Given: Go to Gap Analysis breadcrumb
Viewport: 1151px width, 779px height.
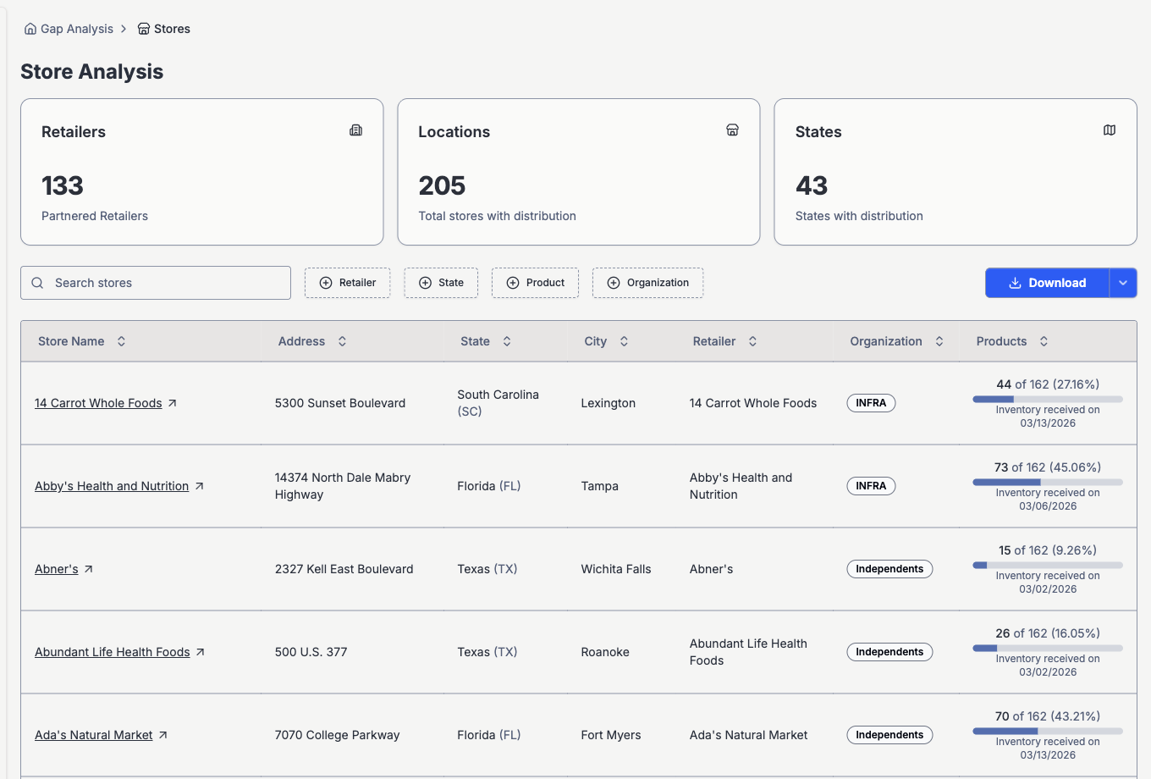Looking at the screenshot, I should 69,29.
